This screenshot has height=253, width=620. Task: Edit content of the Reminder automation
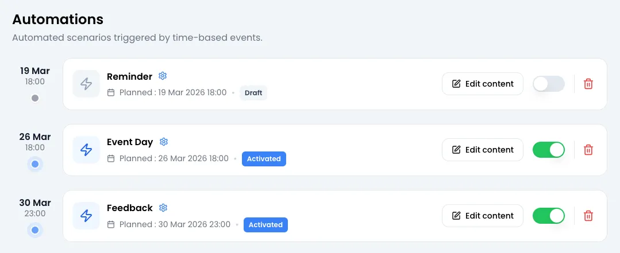[483, 84]
